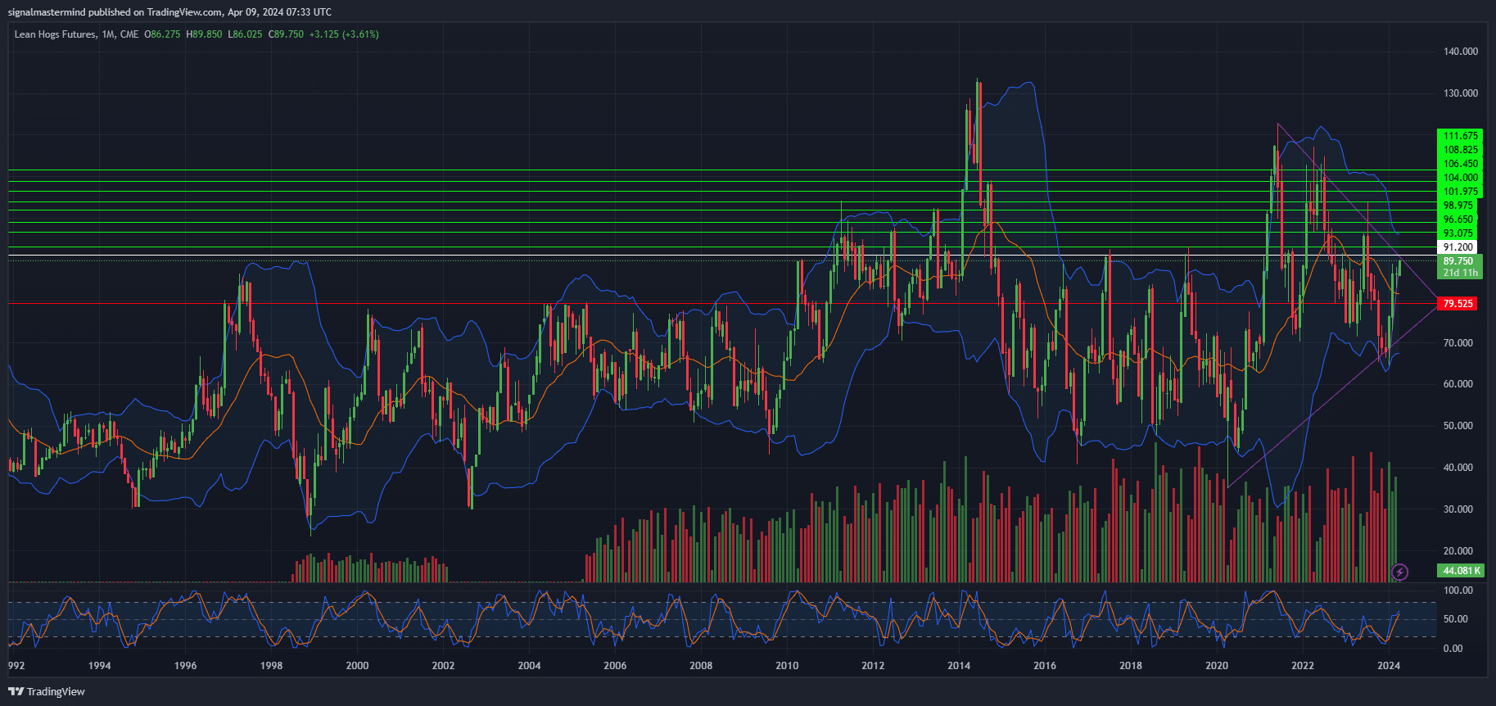
Task: Click the 30.000 price axis tick
Action: point(1458,509)
